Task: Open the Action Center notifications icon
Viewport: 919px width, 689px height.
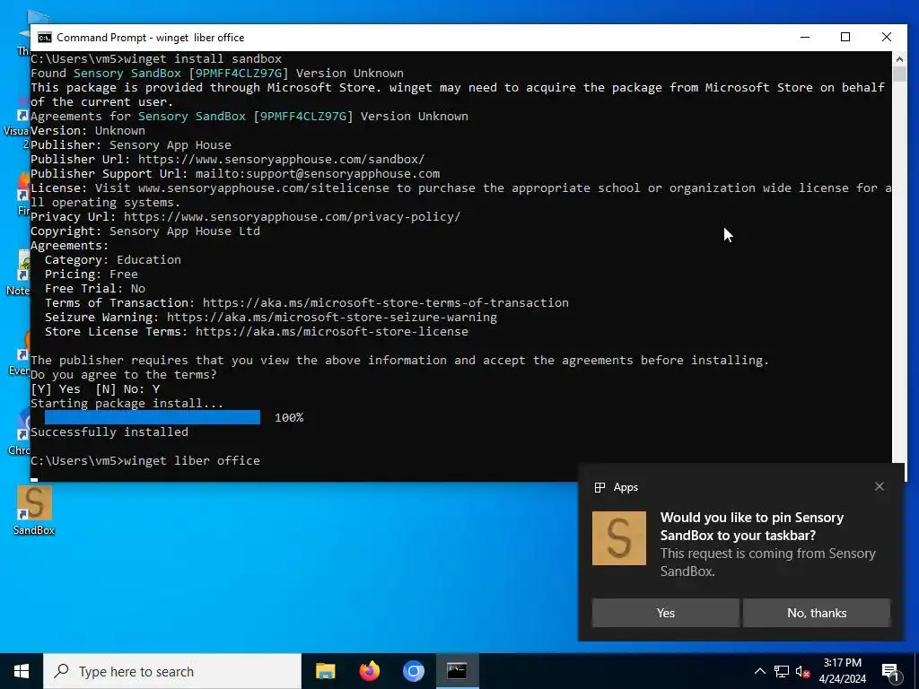Action: pyautogui.click(x=891, y=672)
